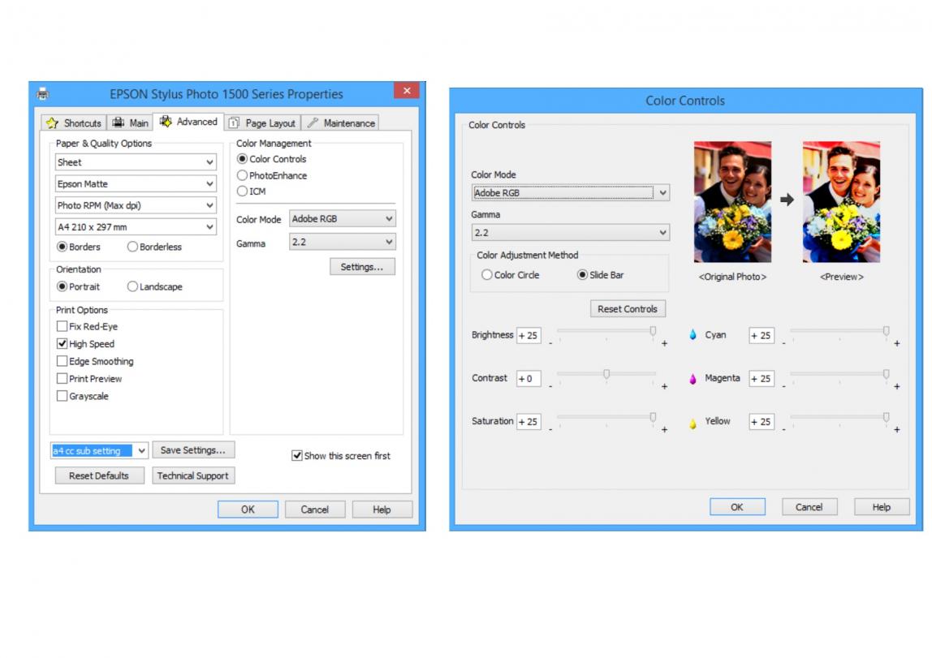Image resolution: width=932 pixels, height=658 pixels.
Task: Open Technical Support
Action: (193, 475)
